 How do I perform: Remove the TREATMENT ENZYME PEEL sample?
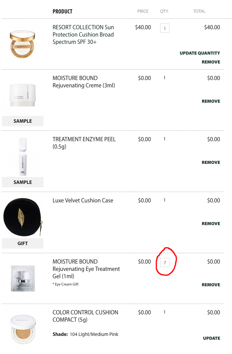coord(211,162)
